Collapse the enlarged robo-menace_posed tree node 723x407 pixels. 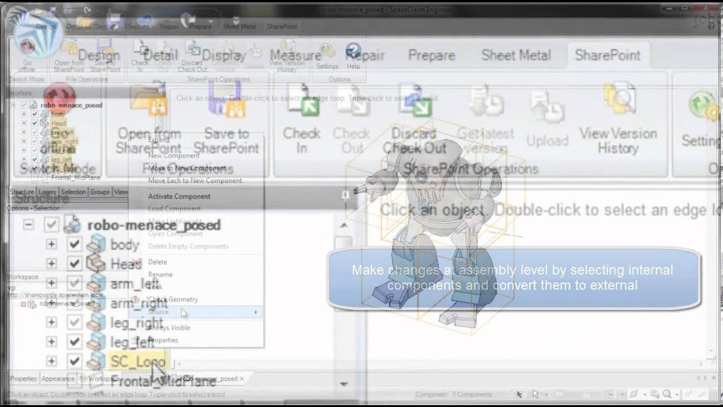tap(28, 225)
